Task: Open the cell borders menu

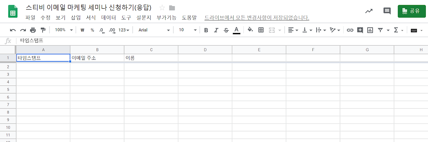Action: (x=261, y=30)
